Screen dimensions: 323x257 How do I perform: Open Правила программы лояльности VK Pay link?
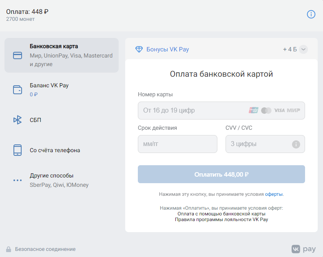tap(221, 219)
